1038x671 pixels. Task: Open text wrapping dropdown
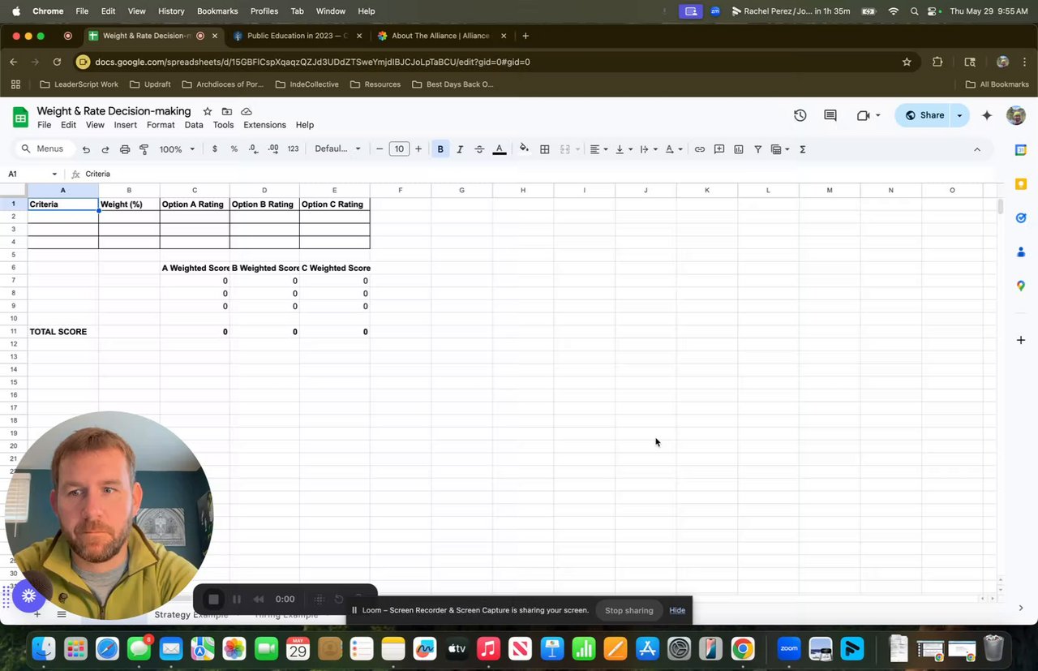pos(649,149)
